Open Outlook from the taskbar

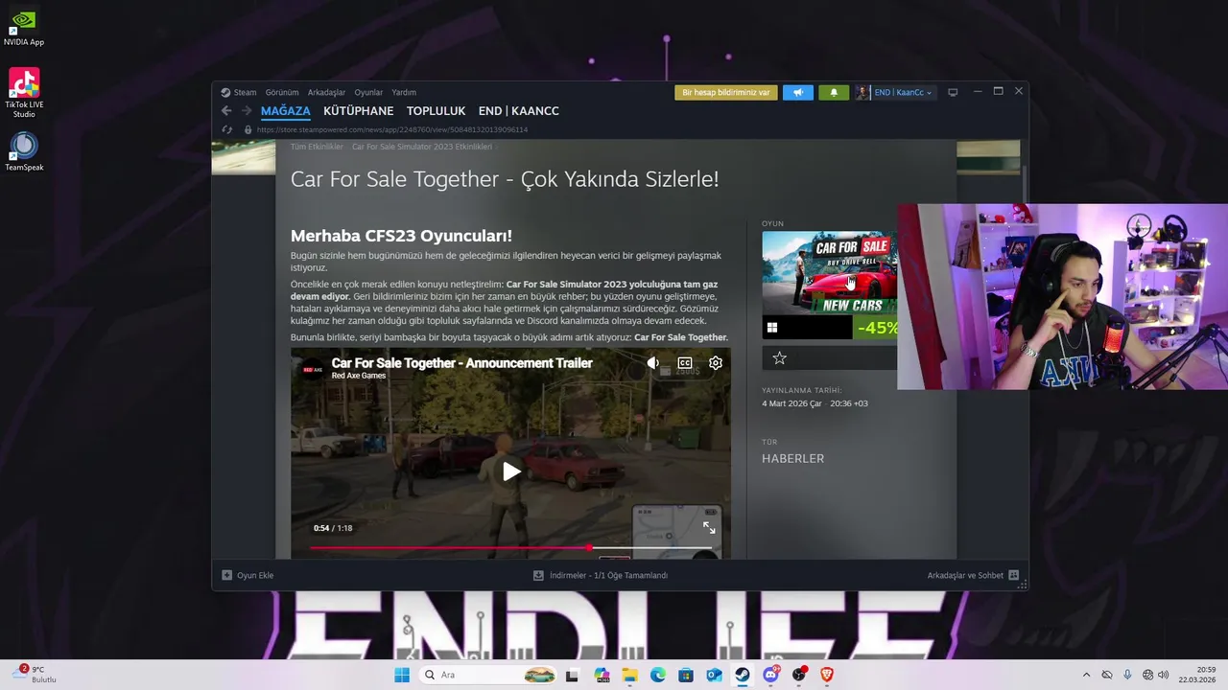click(x=714, y=675)
